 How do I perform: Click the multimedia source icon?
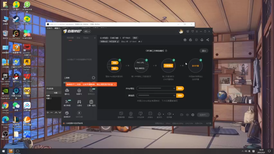[150, 114]
